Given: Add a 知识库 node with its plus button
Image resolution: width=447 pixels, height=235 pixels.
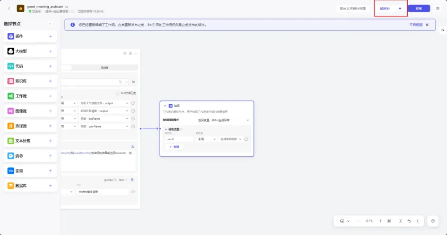Looking at the screenshot, I should pos(50,81).
